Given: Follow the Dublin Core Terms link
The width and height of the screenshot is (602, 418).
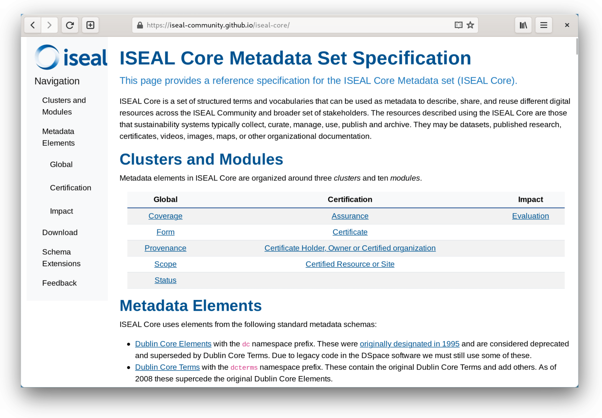Looking at the screenshot, I should coord(167,367).
